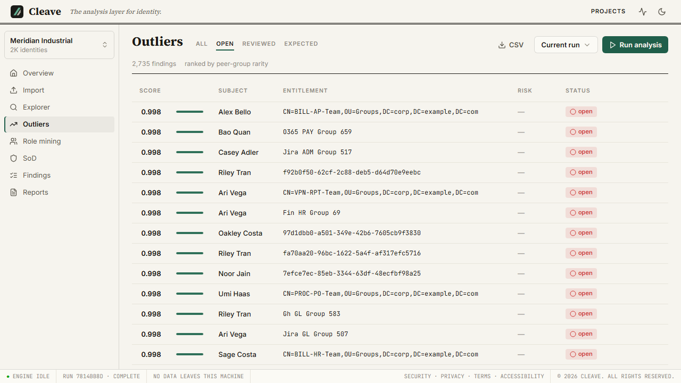Click the Cleave brand name
Image resolution: width=681 pixels, height=383 pixels.
[45, 11]
